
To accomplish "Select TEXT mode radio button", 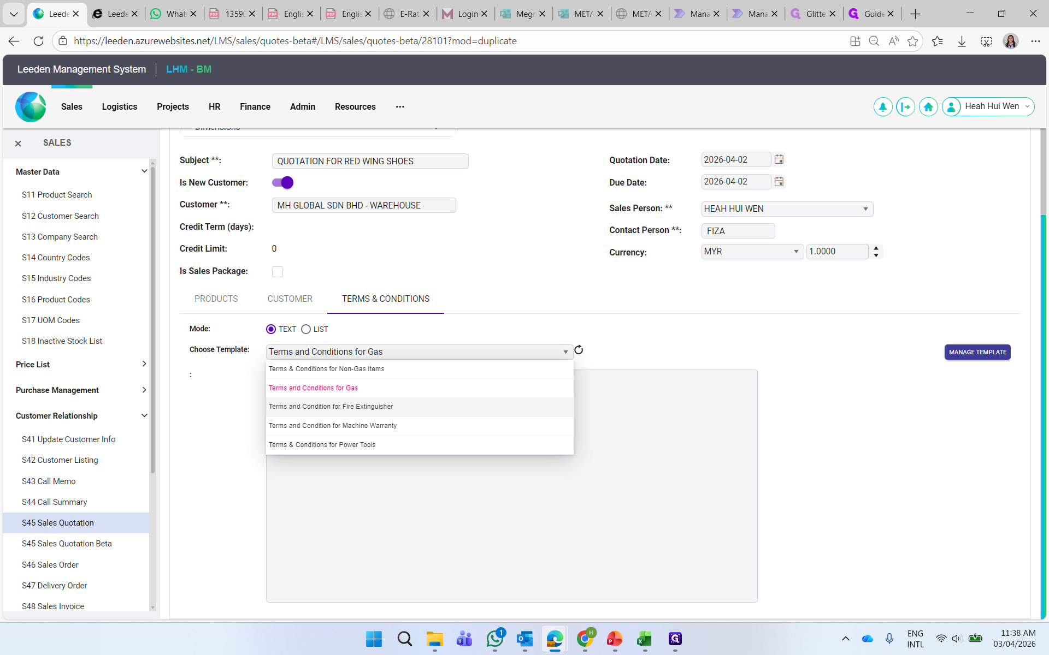I will tap(271, 329).
